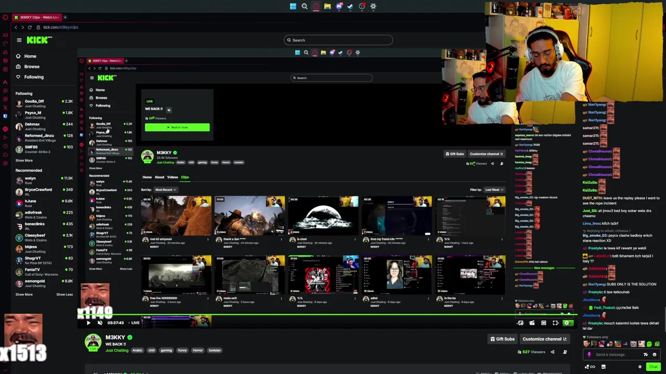Collapse Recommended list with Show Less
The height and width of the screenshot is (374, 666).
pyautogui.click(x=65, y=295)
